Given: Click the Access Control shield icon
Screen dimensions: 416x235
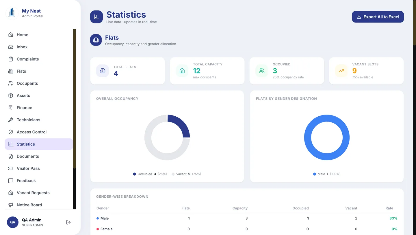Looking at the screenshot, I should click(x=11, y=132).
